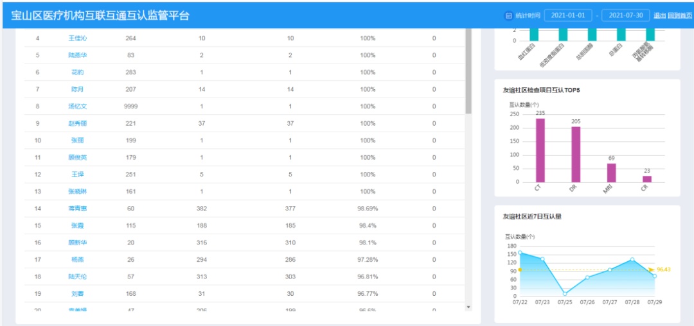
Task: Open doctor link 王佳沁 in row 4
Action: [x=78, y=39]
